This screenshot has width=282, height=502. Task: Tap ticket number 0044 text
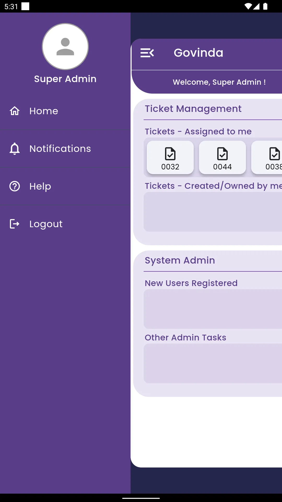[x=222, y=167]
